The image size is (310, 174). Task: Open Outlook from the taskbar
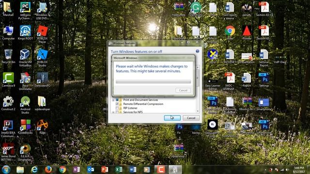(x=91, y=170)
